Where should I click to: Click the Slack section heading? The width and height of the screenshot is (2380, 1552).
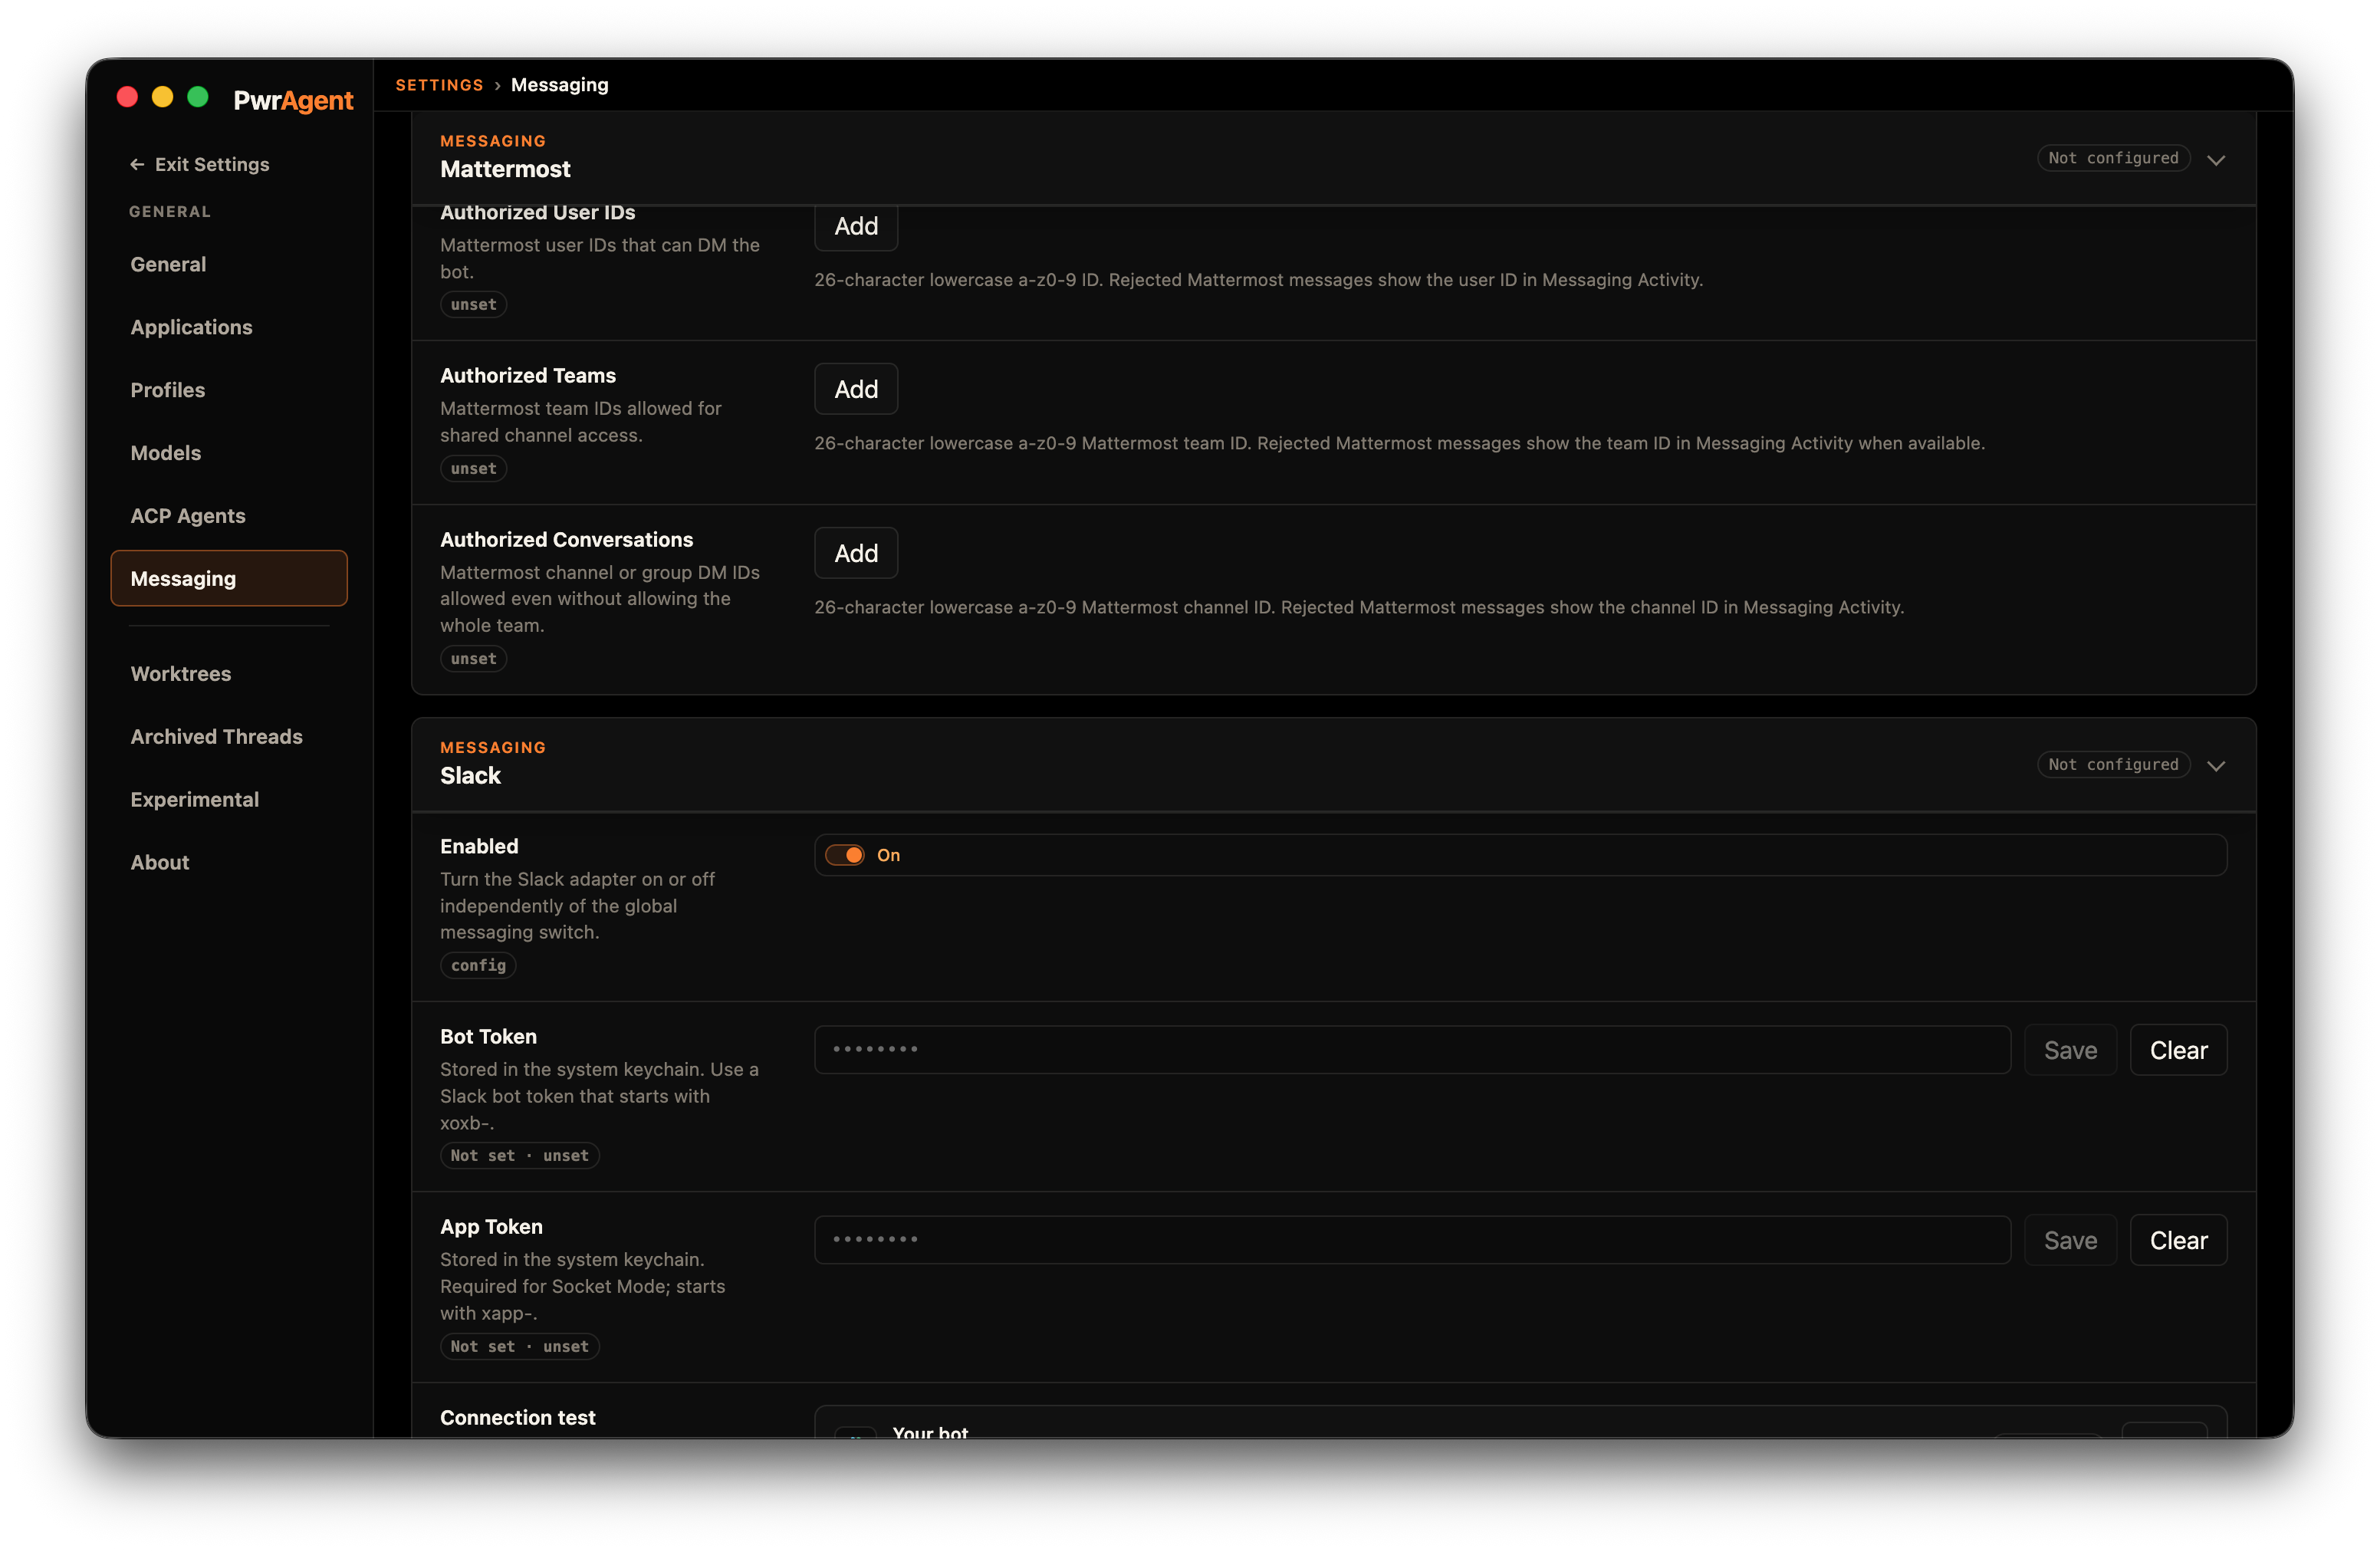point(470,776)
